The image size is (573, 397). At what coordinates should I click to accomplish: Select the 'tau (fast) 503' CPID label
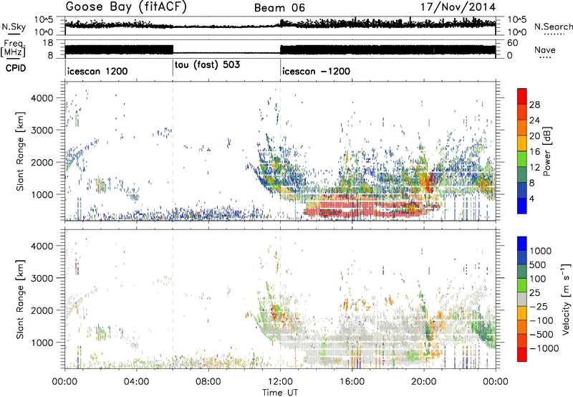click(x=206, y=64)
